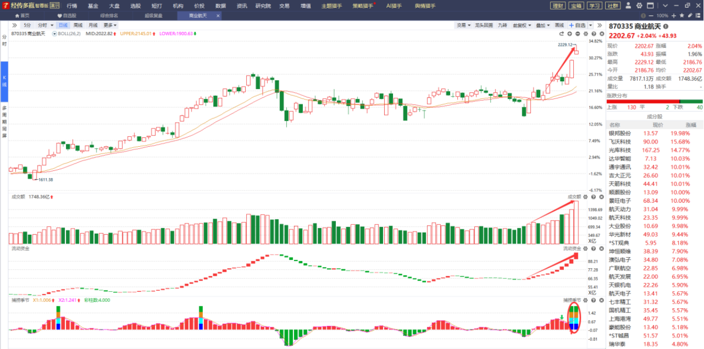Click the gear icon on 成交额 panel
Viewport: 704px width, 349px height.
[x=585, y=197]
